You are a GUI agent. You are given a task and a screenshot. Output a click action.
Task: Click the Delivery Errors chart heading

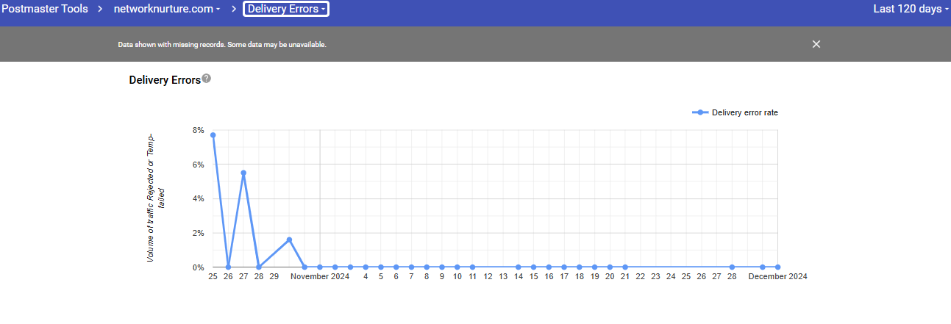coord(165,80)
